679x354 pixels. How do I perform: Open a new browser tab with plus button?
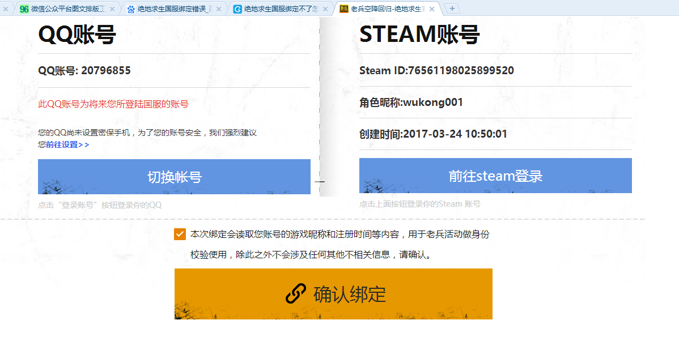pyautogui.click(x=452, y=8)
